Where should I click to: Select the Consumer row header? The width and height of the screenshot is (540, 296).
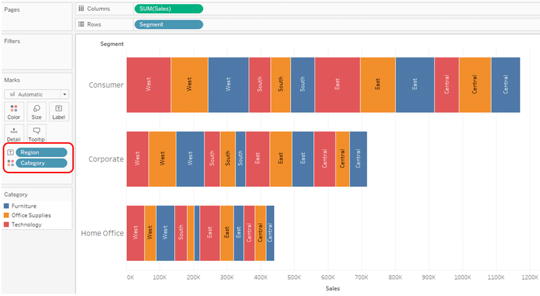click(106, 86)
